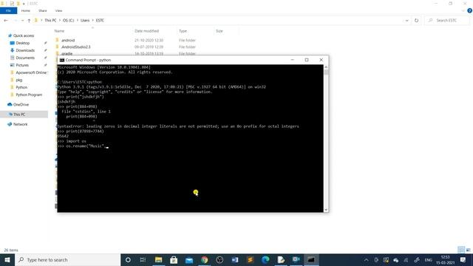Refresh the ESTC folder
The width and height of the screenshot is (473, 266).
(x=416, y=21)
